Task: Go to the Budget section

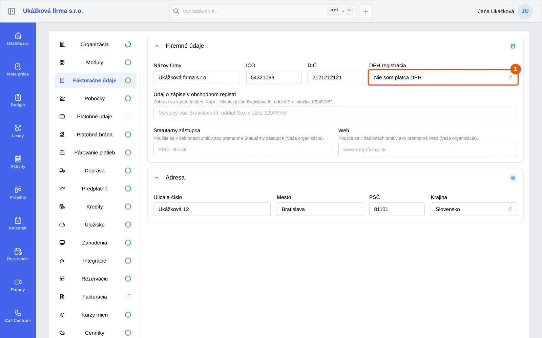Action: pyautogui.click(x=18, y=100)
